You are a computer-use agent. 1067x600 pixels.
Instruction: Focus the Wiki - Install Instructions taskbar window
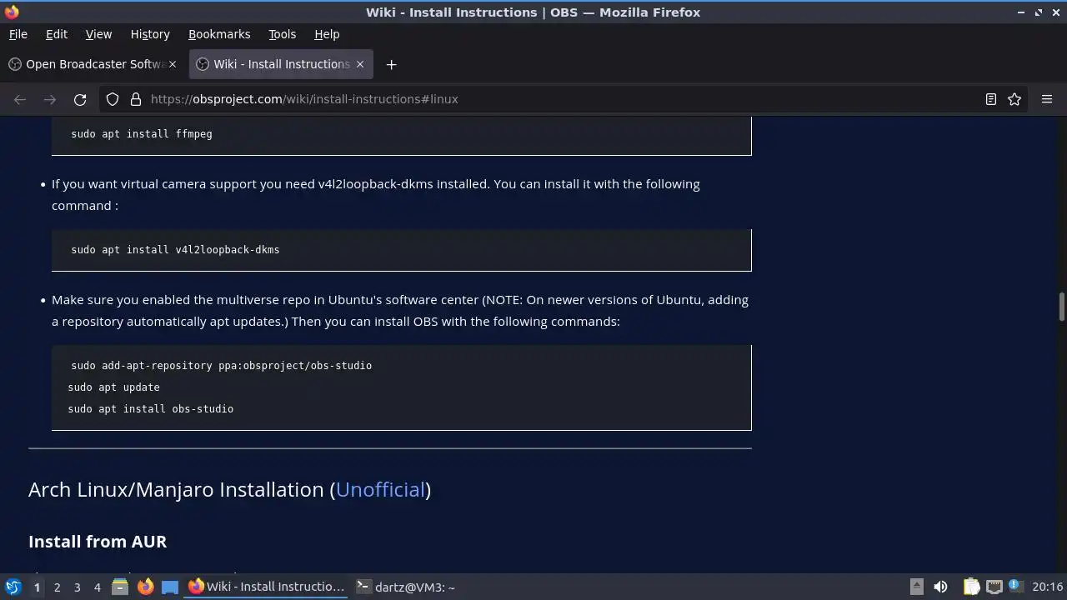[267, 587]
